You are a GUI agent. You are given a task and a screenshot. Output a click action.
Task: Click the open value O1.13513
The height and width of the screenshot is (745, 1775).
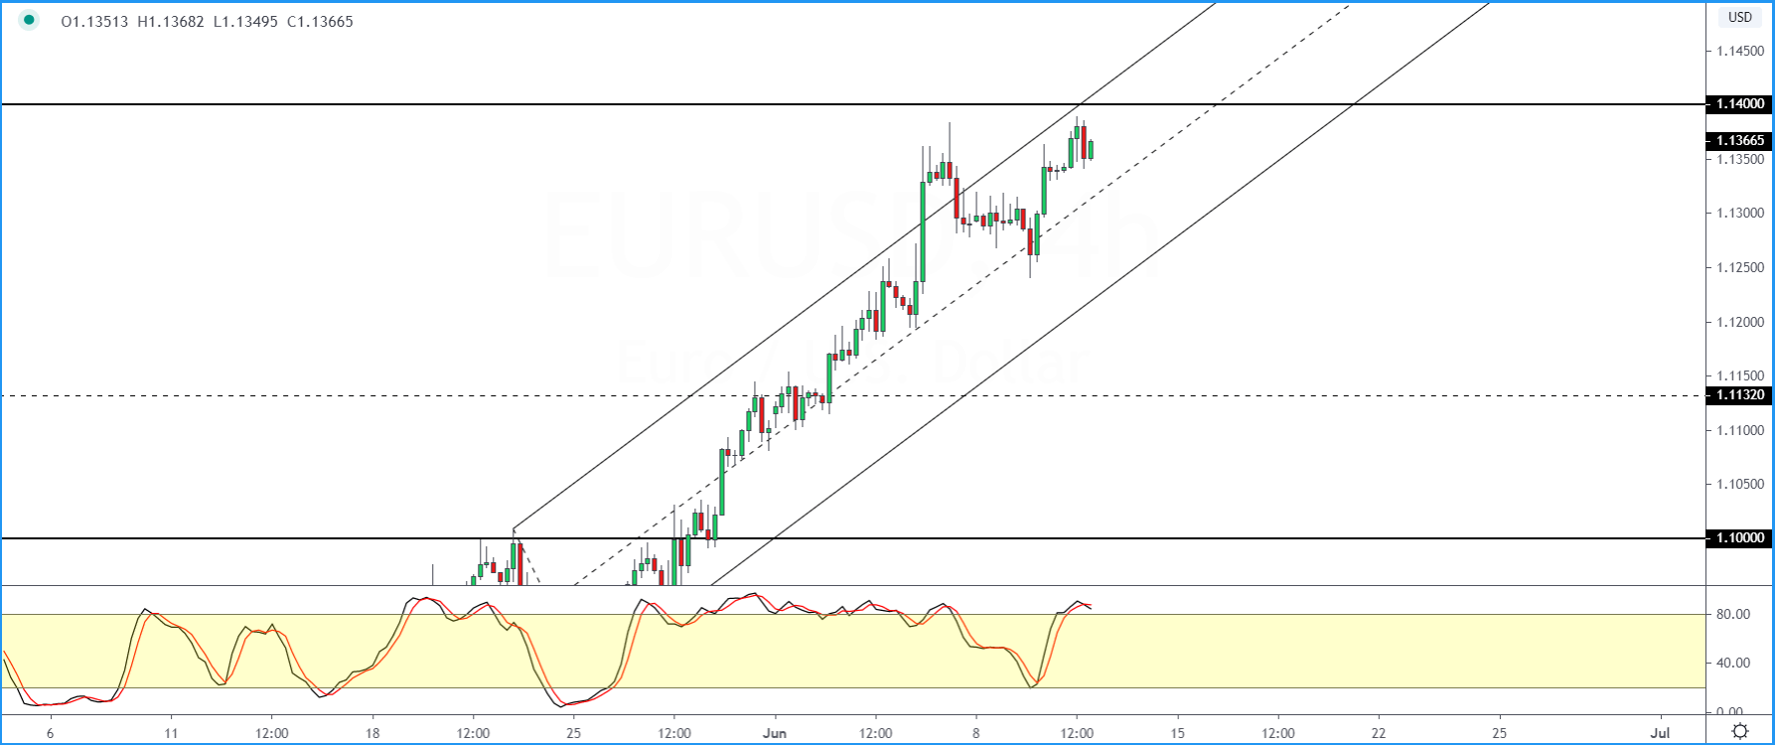(94, 21)
